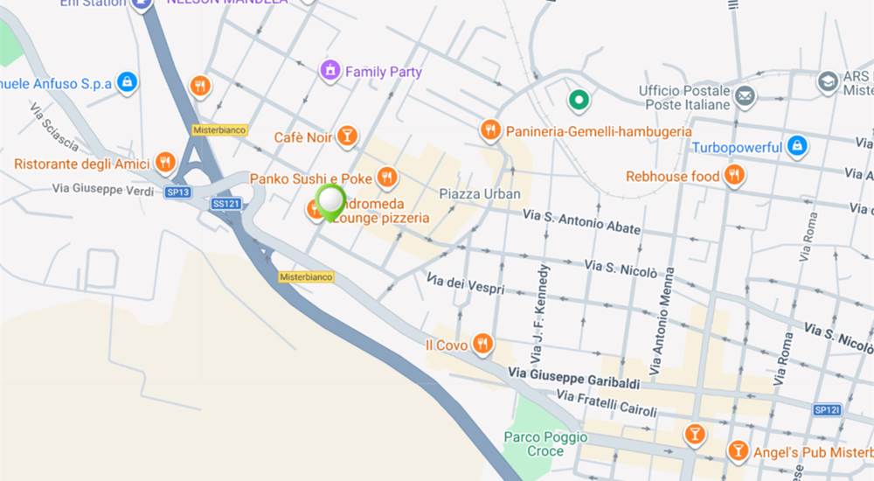Viewport: 874px width, 481px height.
Task: Click the SP13 road badge
Action: (x=177, y=192)
